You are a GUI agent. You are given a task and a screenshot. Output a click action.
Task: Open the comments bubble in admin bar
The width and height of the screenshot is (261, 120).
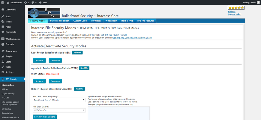33,2
